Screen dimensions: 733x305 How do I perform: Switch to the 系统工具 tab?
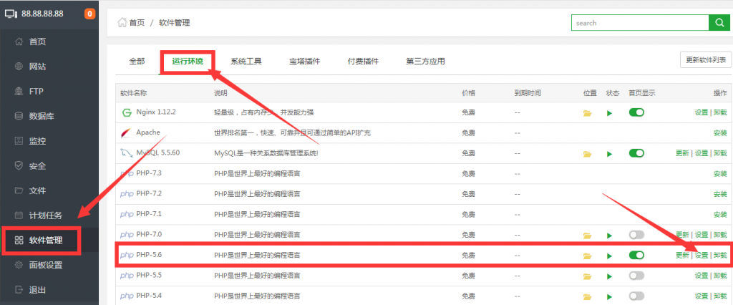(246, 62)
